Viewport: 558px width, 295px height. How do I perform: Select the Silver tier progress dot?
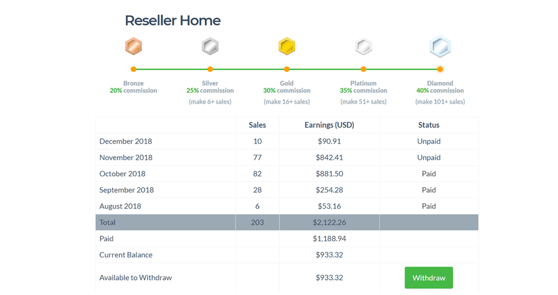tap(210, 69)
